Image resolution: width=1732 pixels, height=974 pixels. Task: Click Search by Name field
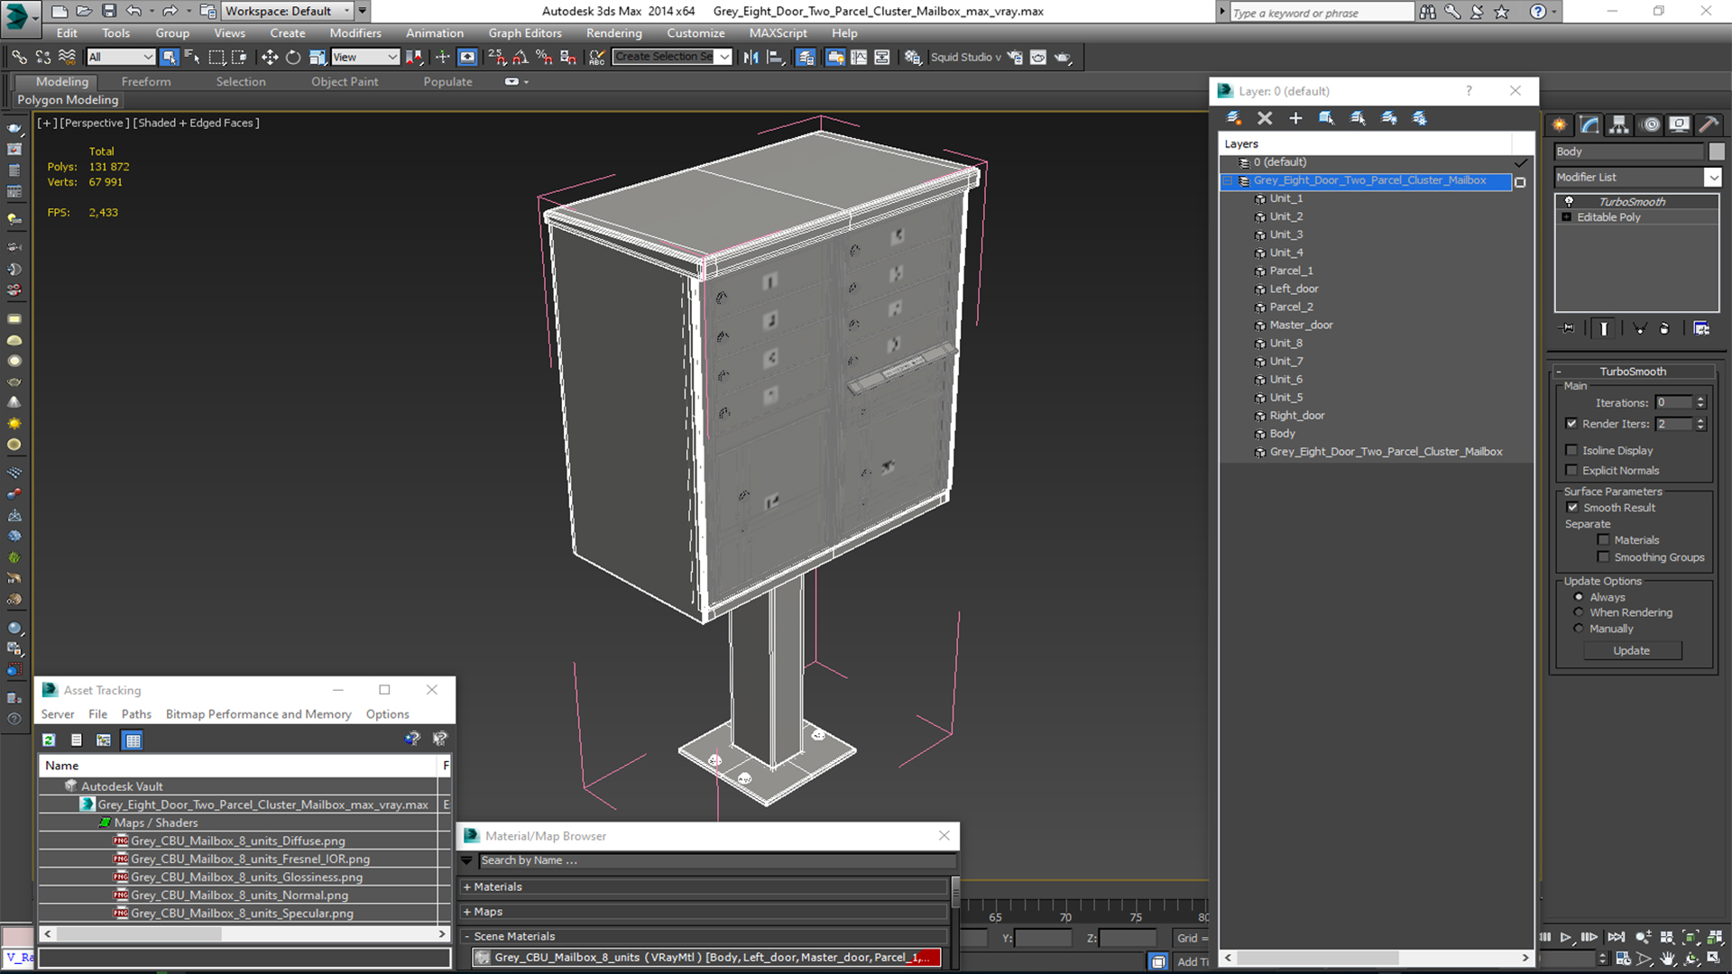click(x=716, y=860)
